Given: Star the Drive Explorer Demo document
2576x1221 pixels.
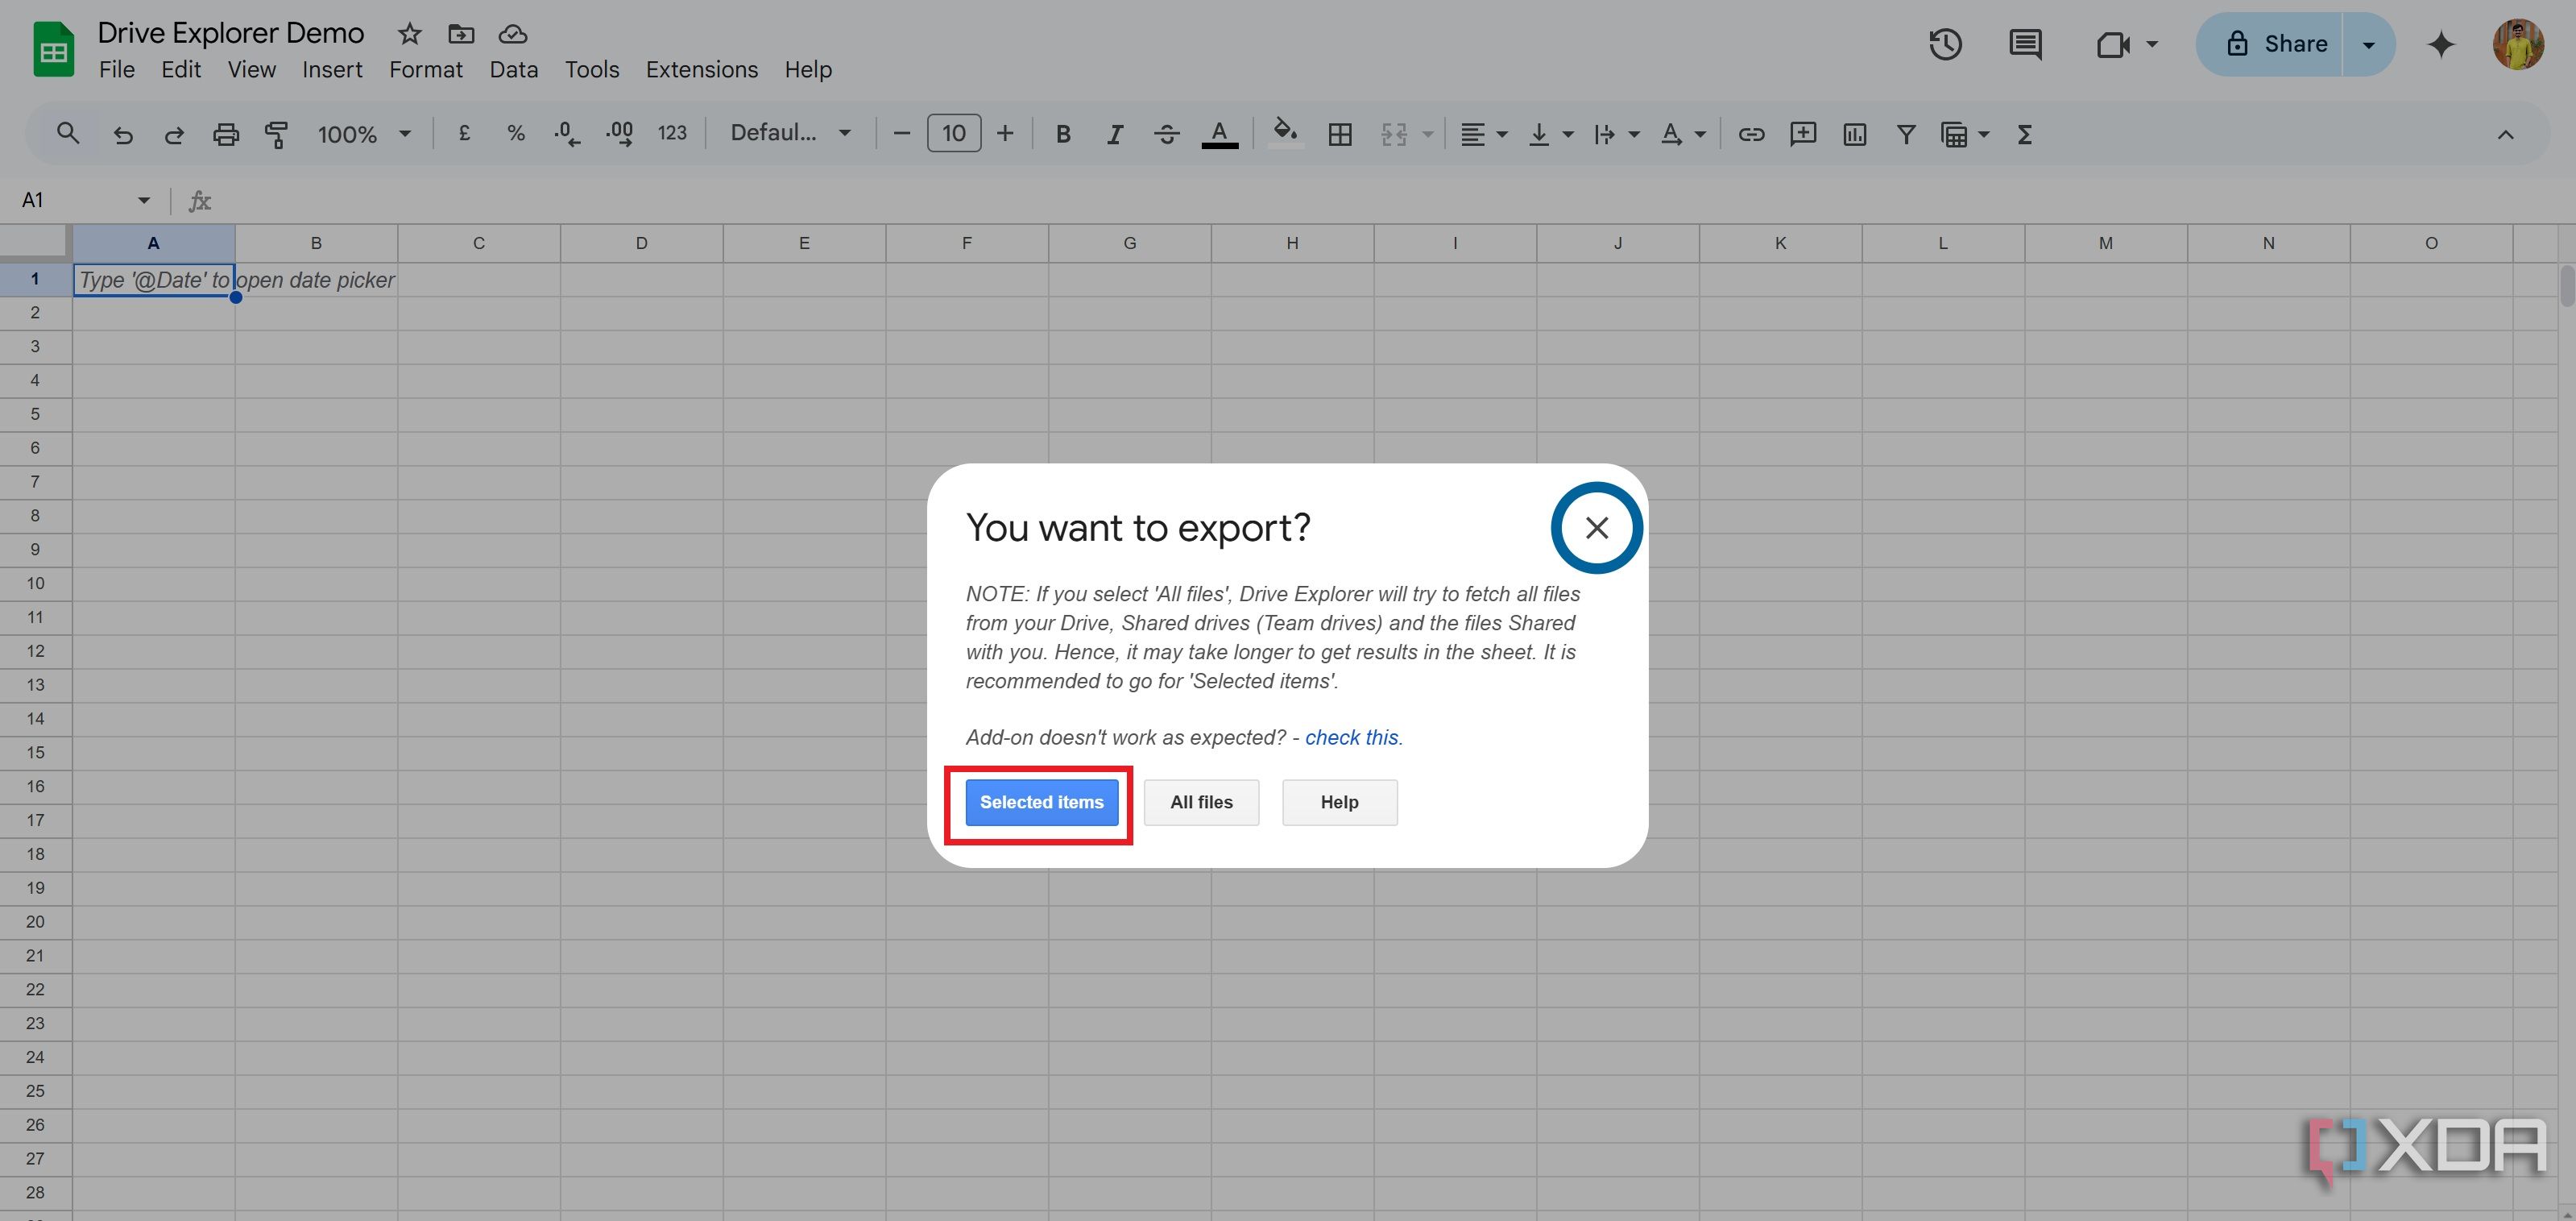Looking at the screenshot, I should coord(409,34).
